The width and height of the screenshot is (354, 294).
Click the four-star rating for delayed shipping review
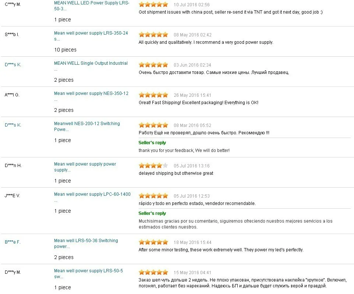(x=153, y=166)
